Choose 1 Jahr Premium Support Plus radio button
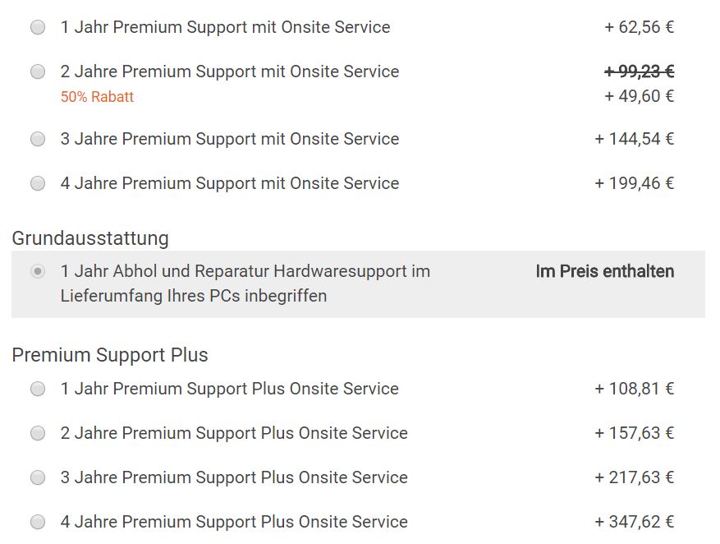This screenshot has width=720, height=544. (x=38, y=389)
